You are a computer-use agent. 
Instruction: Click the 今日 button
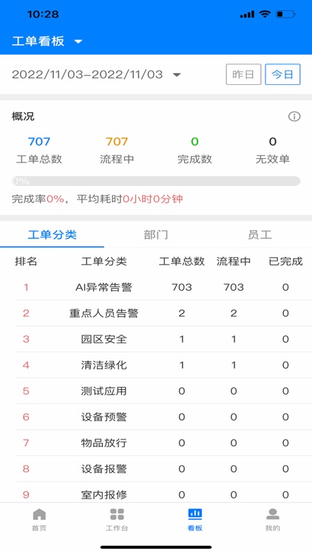point(282,74)
